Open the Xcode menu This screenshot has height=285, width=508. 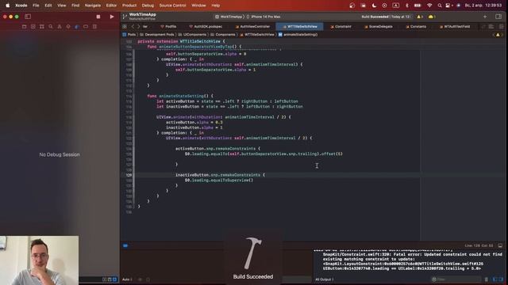21,6
